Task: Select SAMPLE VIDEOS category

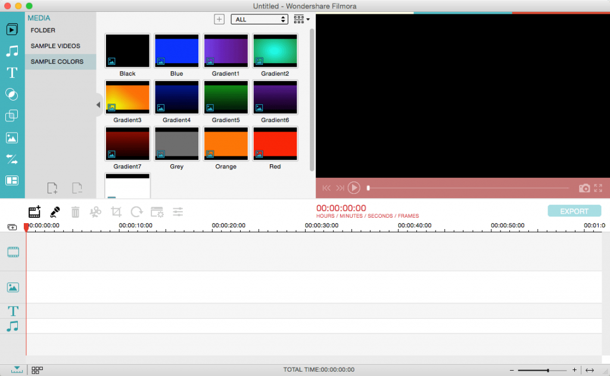Action: click(55, 46)
